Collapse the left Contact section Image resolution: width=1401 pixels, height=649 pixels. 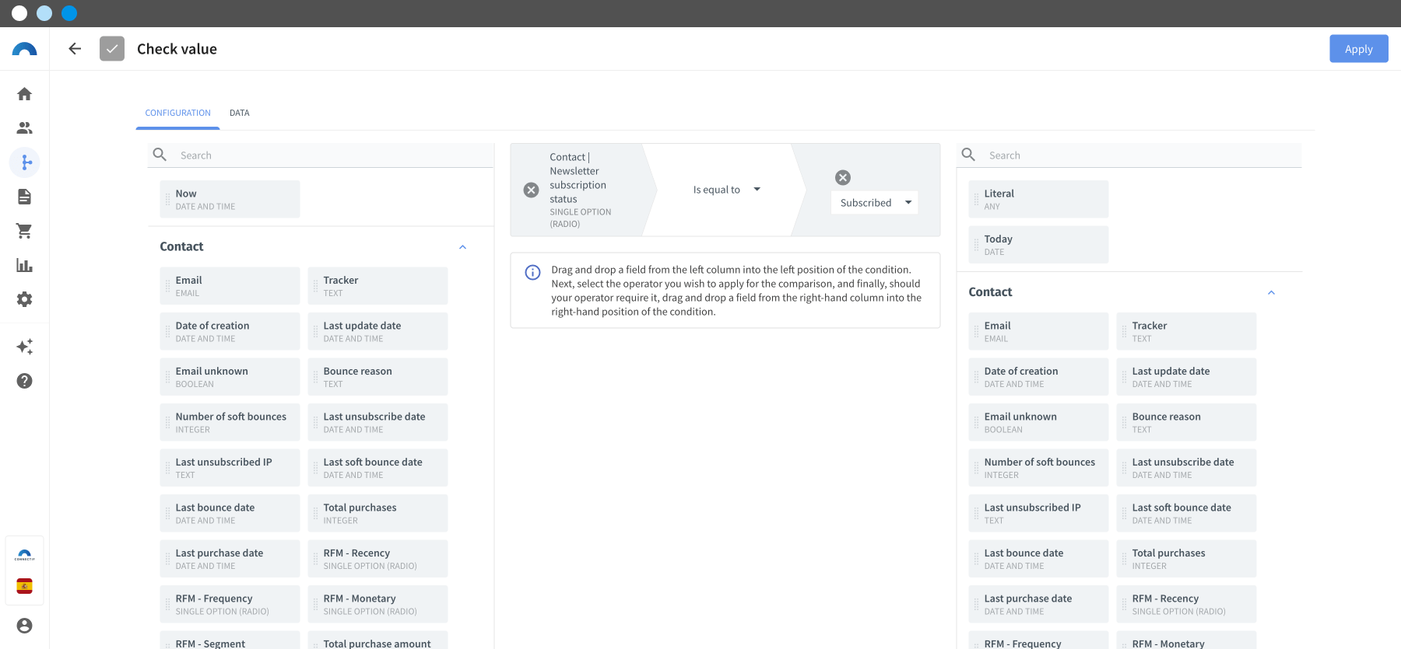pos(462,247)
